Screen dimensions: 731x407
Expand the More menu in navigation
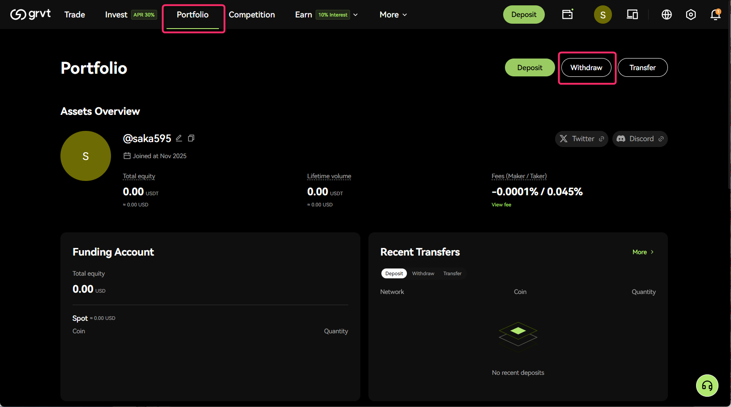(393, 15)
